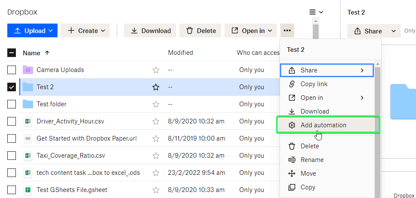Viewport: 416px width, 198px height.
Task: Click the Taxi_Coverage_Ratio.csv file icon
Action: point(28,156)
